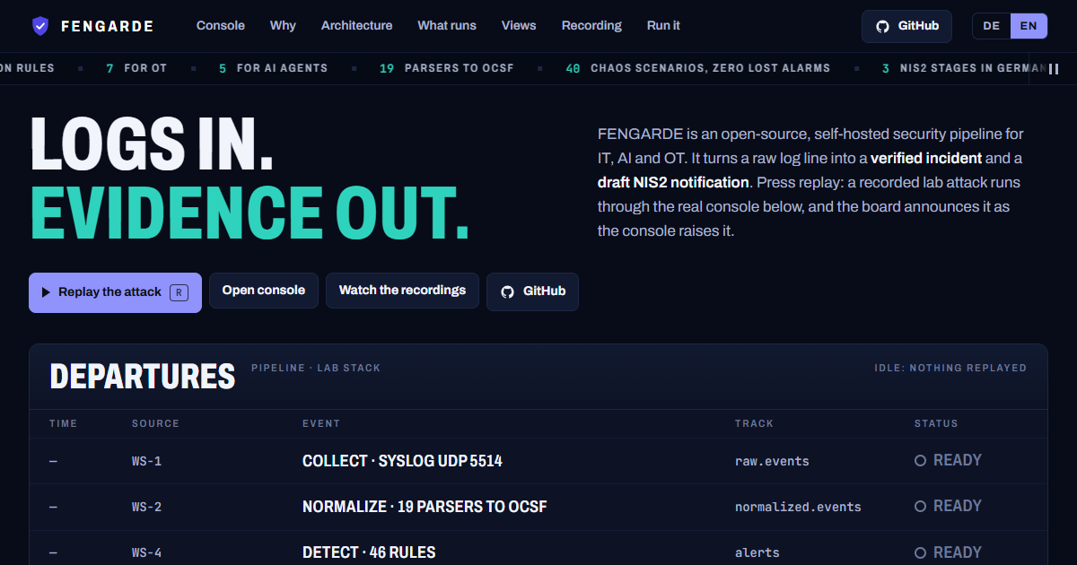Select the NORMALIZE 19 PARSERS TO OCSF row

pos(538,507)
